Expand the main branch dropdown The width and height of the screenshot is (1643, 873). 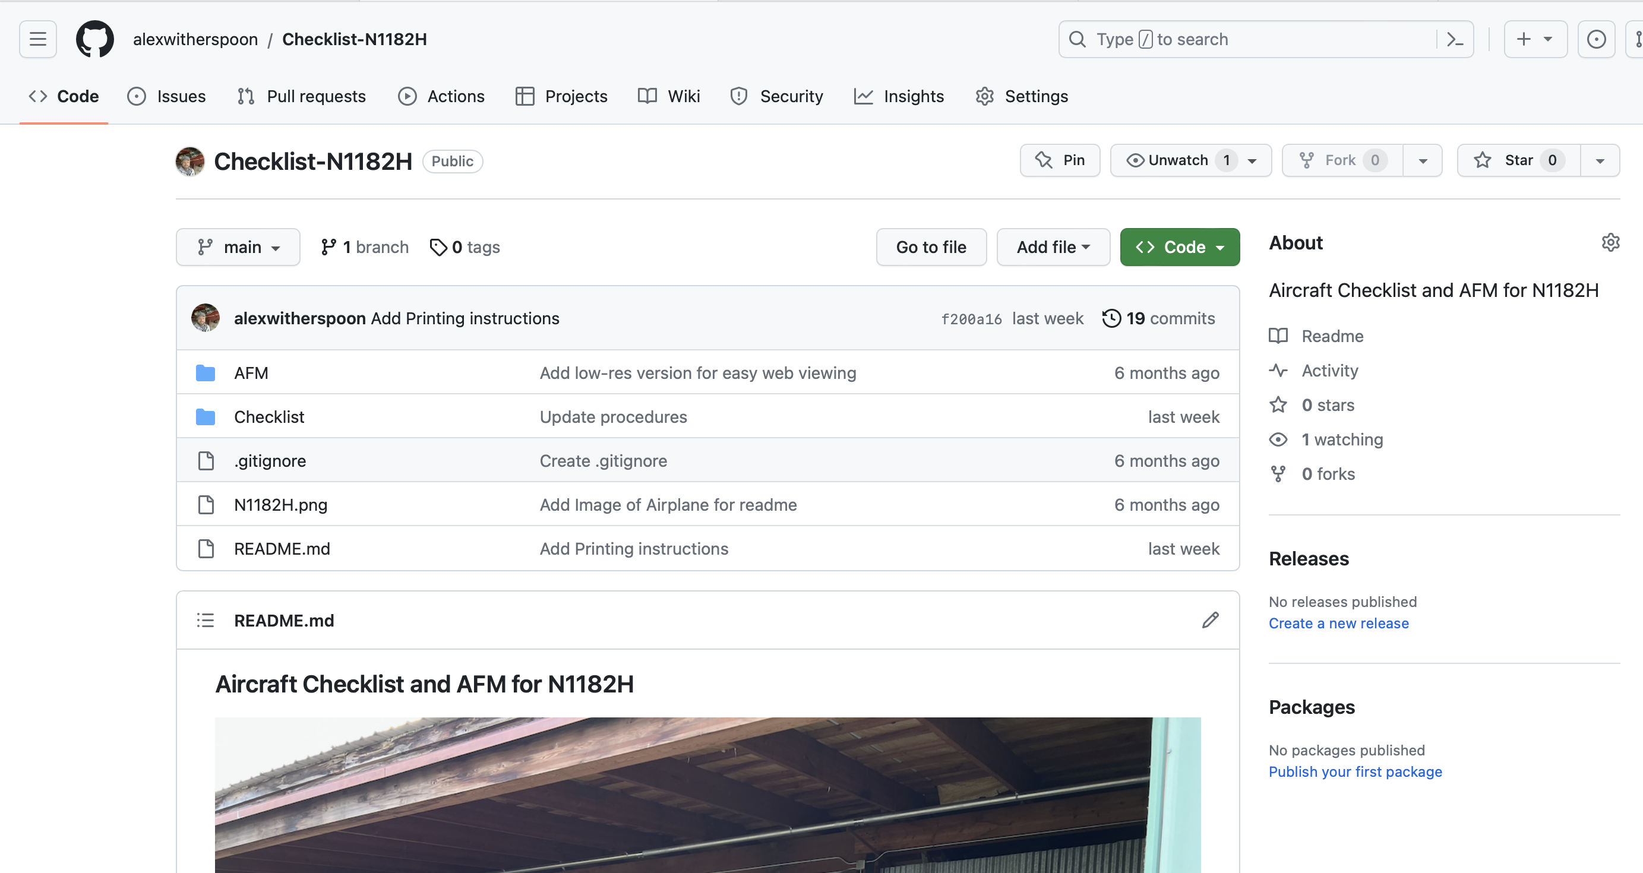[x=238, y=247]
